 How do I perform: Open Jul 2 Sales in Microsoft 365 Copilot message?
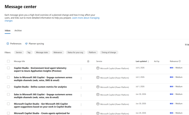43,79
